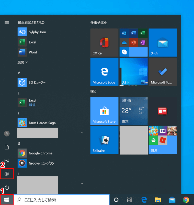
Task: Open the Solitaire tile
Action: pyautogui.click(x=104, y=140)
